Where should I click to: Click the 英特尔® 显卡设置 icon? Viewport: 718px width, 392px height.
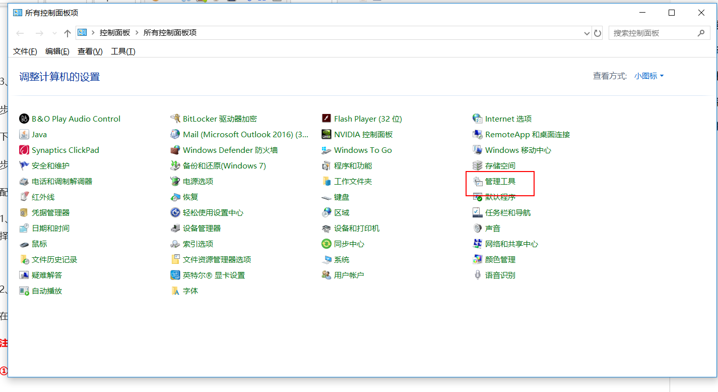pos(175,275)
